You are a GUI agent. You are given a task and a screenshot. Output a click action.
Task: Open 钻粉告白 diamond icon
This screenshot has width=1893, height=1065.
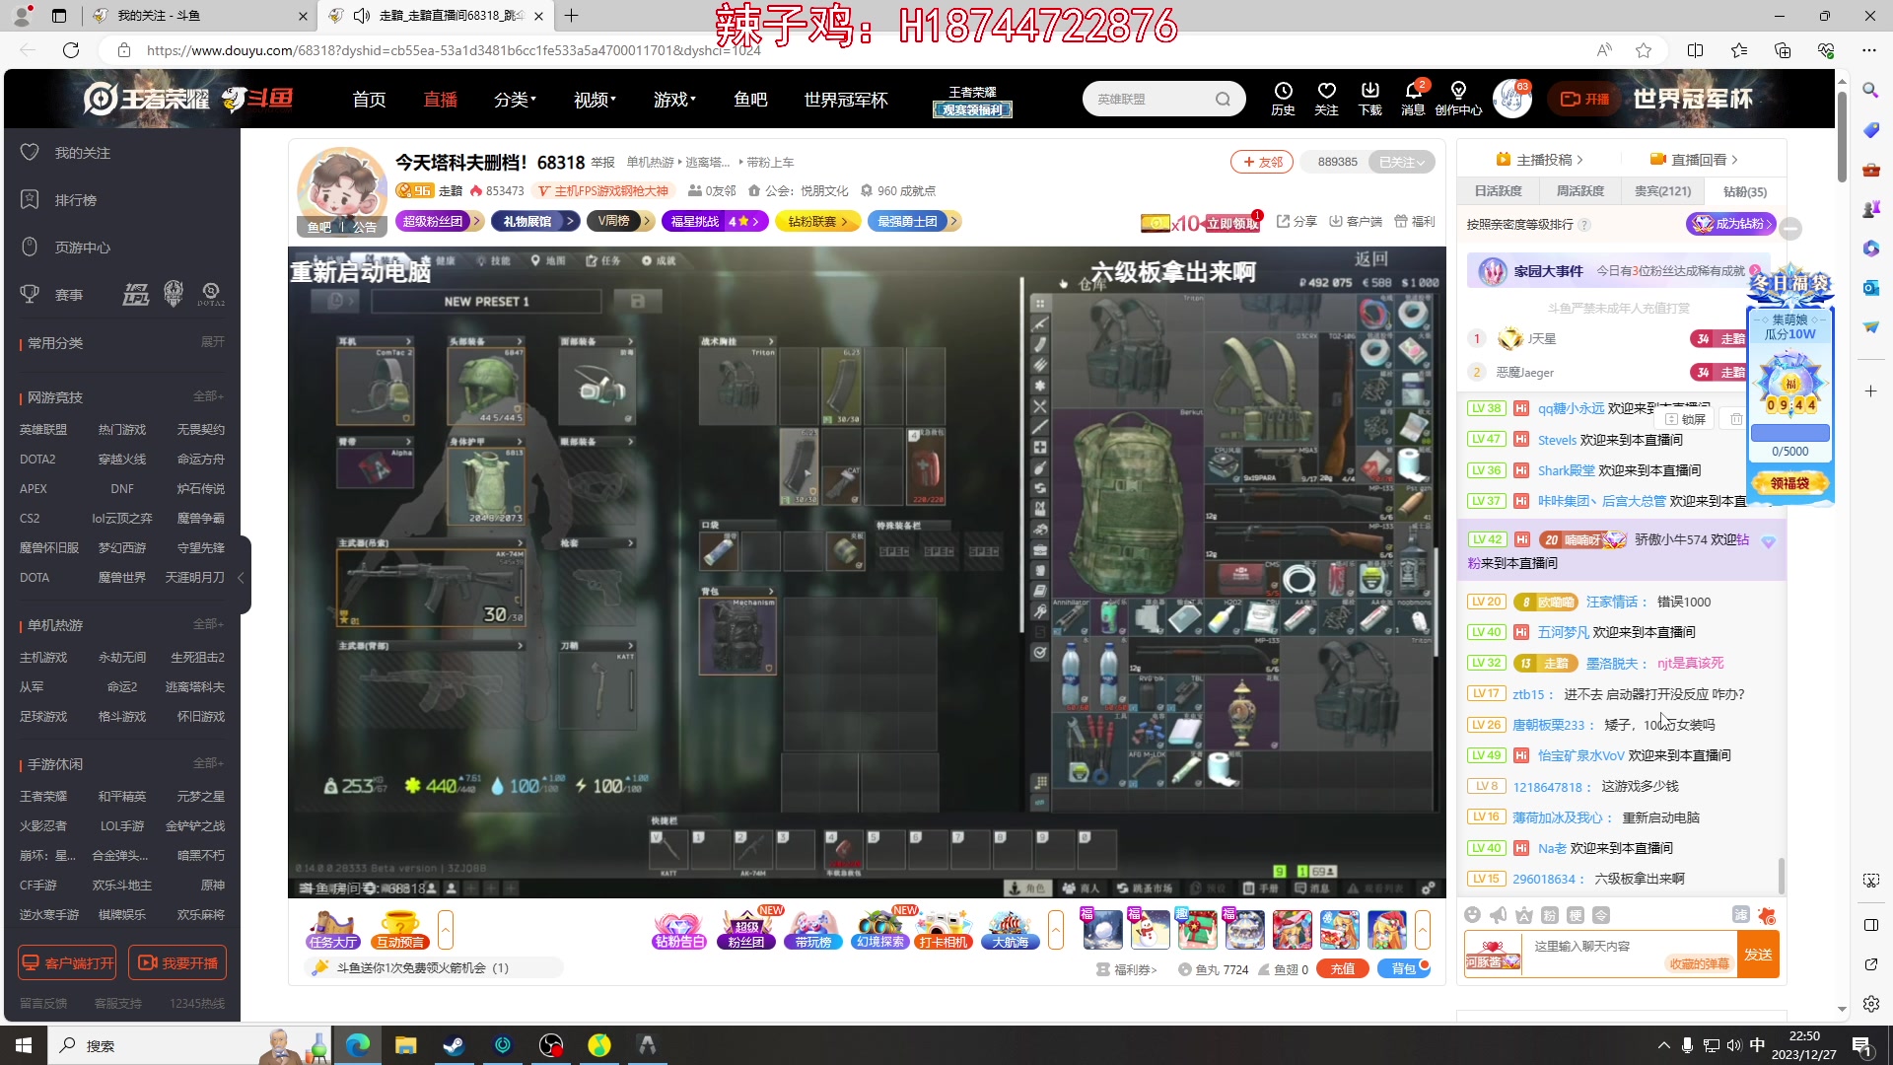pos(679,930)
